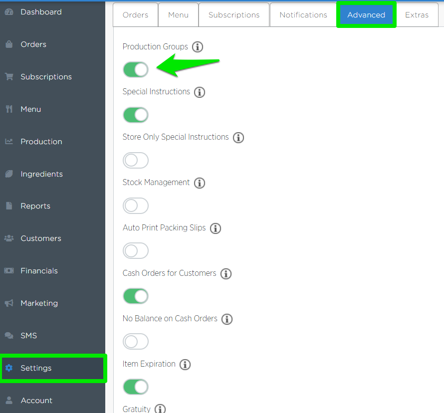Open Ingredients from the sidebar
The image size is (444, 413).
[x=41, y=174]
